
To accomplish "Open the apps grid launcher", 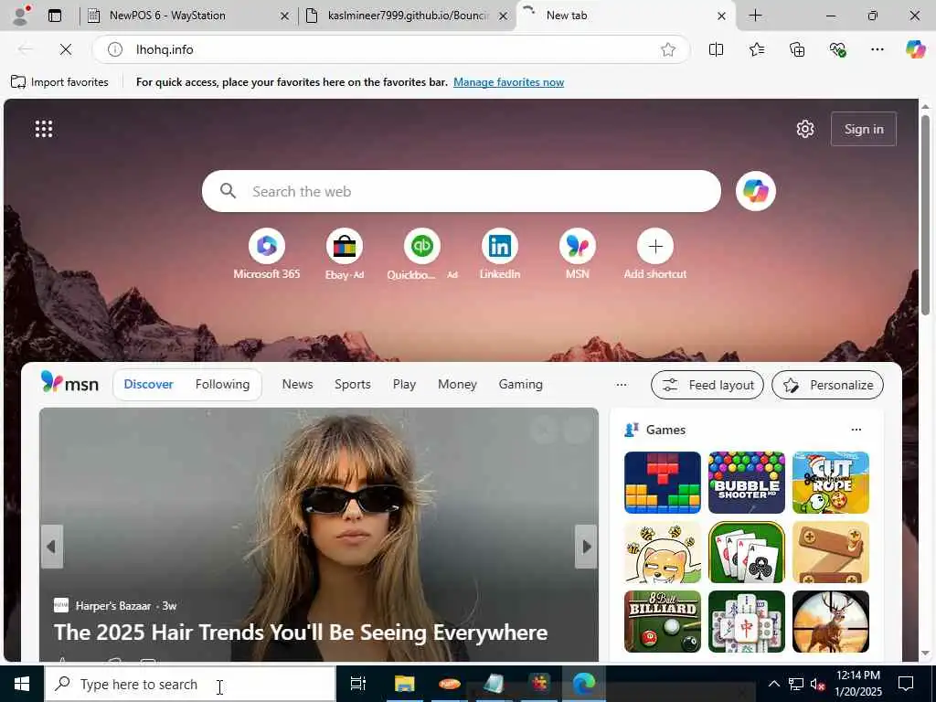I will pos(44,129).
